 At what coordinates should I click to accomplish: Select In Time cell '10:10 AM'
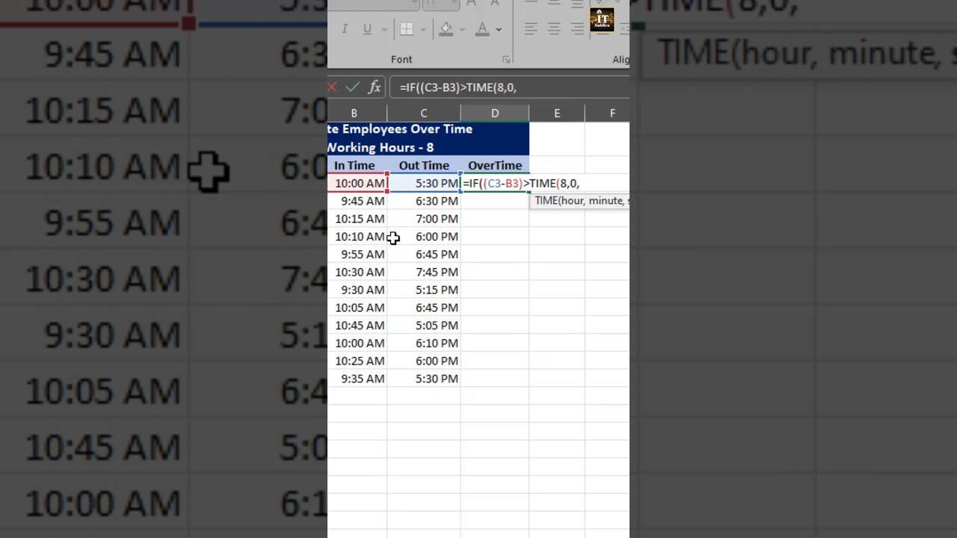[357, 237]
